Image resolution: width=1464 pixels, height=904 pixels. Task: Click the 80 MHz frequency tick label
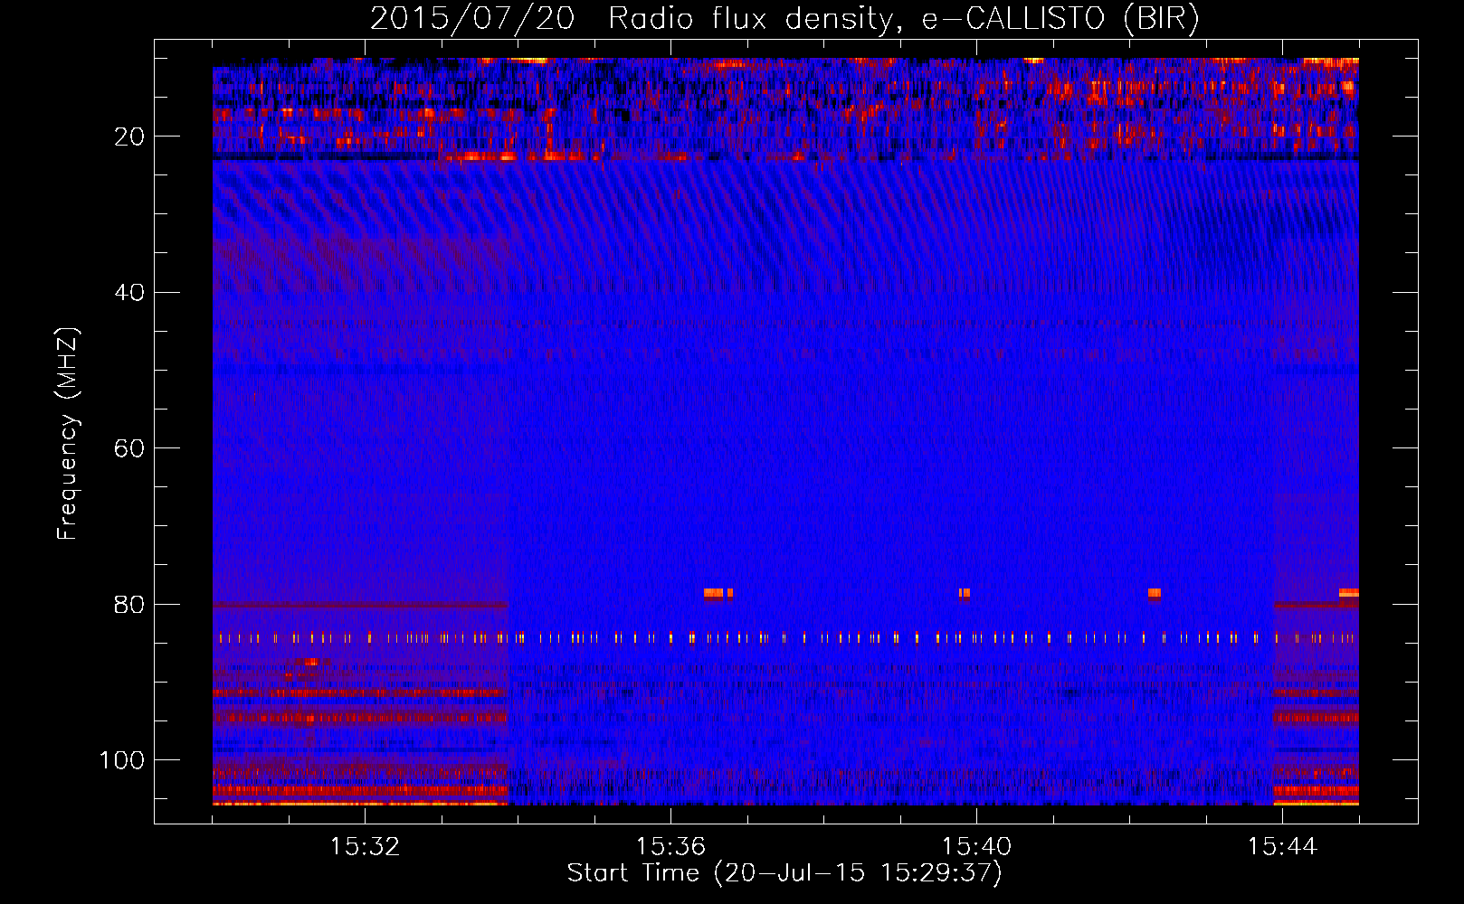129,604
